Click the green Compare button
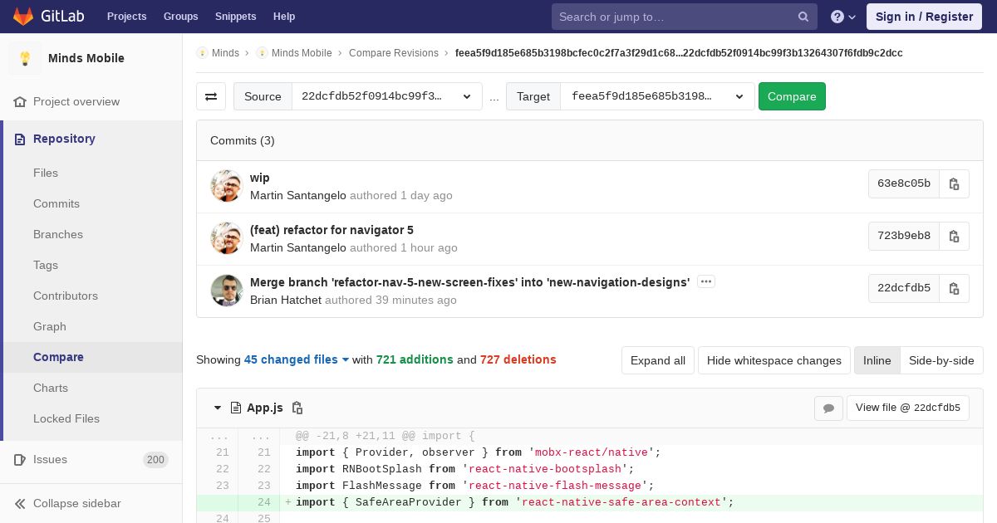Image resolution: width=997 pixels, height=523 pixels. (x=792, y=96)
